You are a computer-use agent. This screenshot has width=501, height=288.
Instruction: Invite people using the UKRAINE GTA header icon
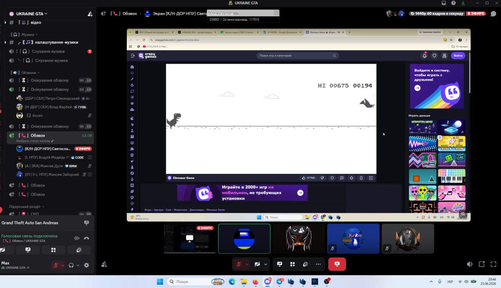(x=90, y=14)
